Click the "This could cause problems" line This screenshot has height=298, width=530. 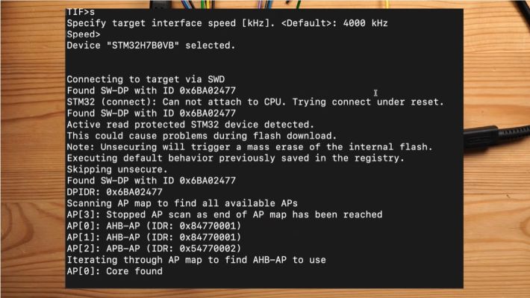click(x=202, y=136)
